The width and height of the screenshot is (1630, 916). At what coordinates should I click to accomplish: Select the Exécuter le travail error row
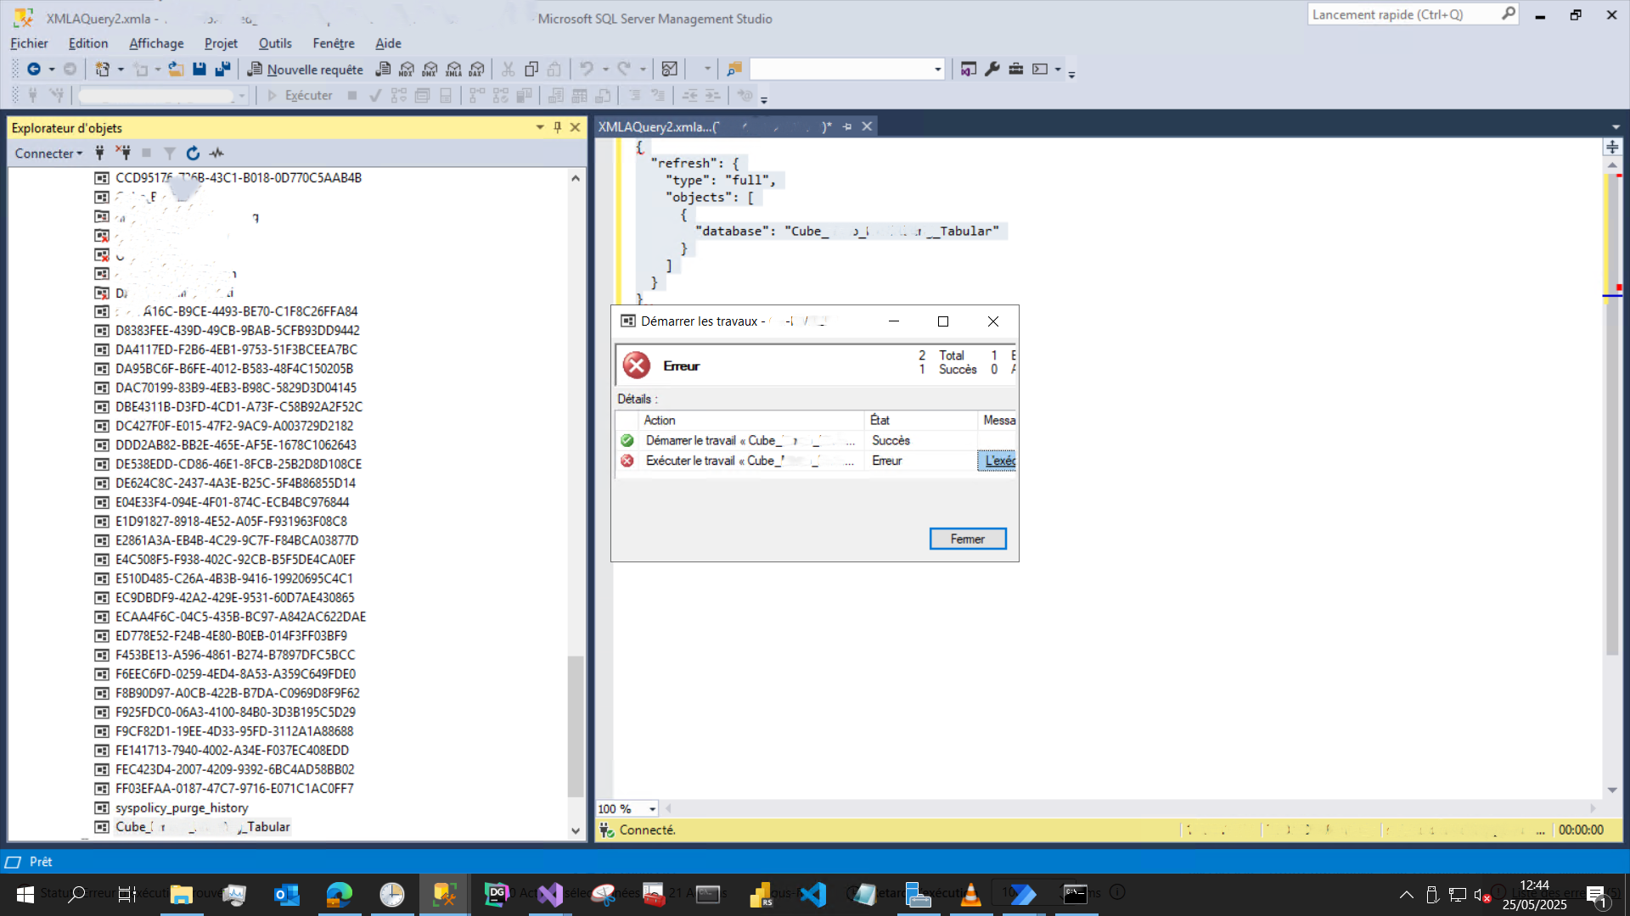(816, 461)
